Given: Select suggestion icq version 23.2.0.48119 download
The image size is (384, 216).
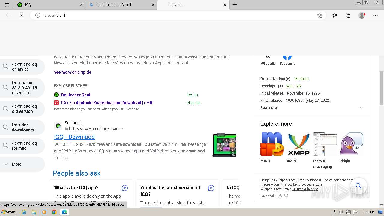Looking at the screenshot, I should pos(22,88).
